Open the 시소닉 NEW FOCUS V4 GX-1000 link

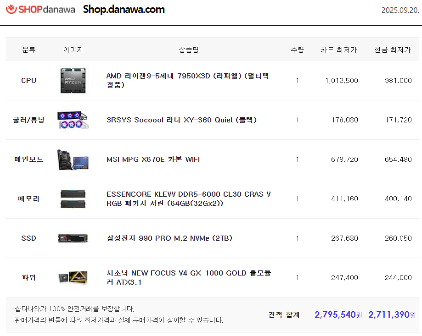point(188,277)
